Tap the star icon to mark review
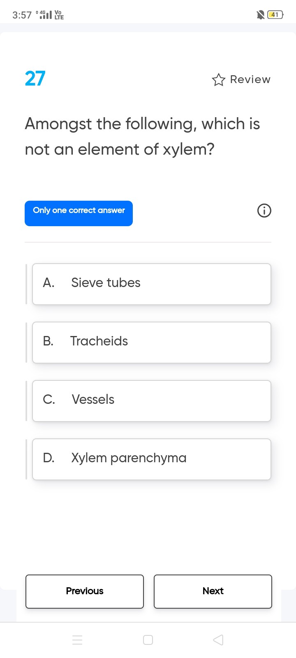Viewport: 296px width, 658px height. [218, 79]
